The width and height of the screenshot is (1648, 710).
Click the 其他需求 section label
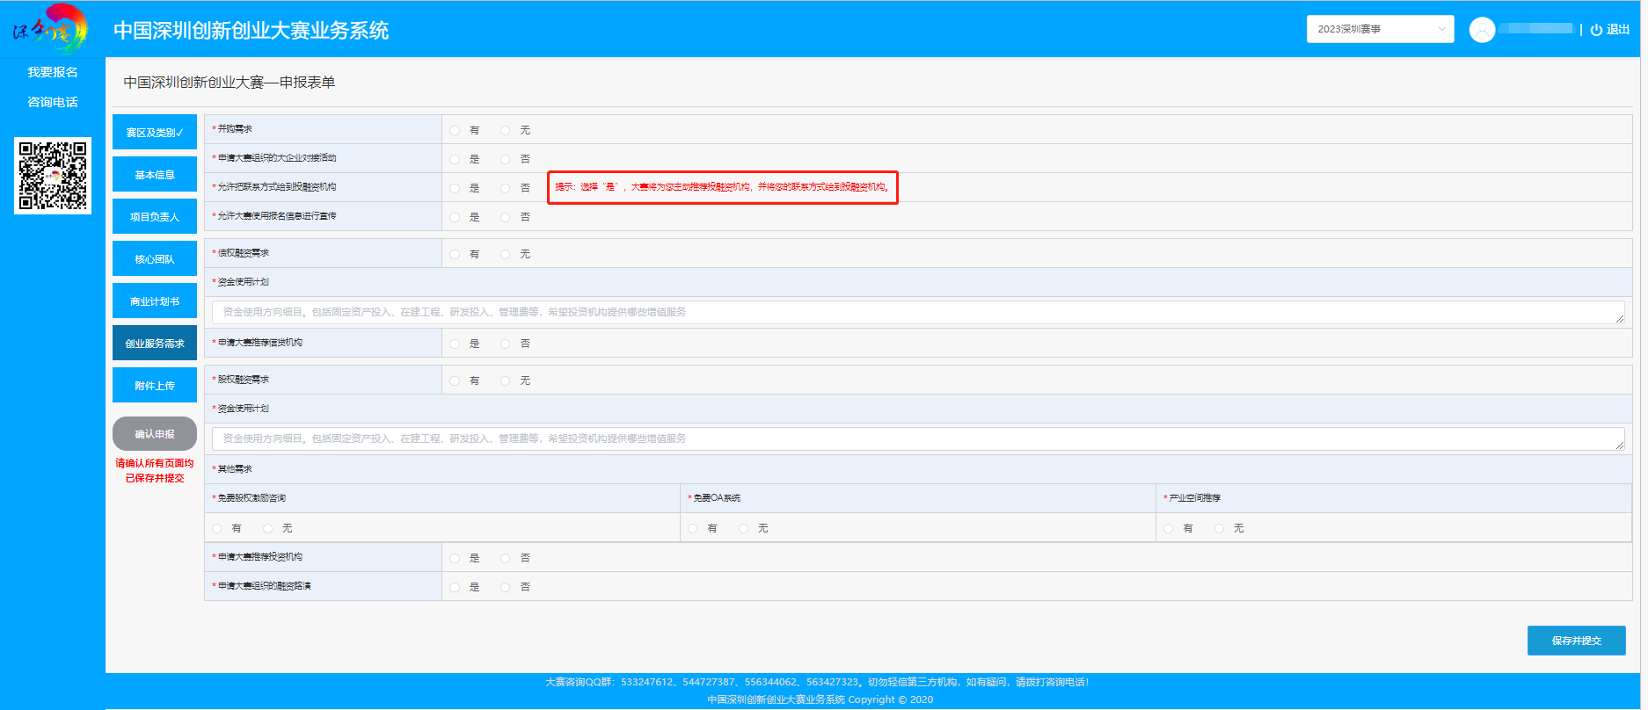tap(235, 469)
